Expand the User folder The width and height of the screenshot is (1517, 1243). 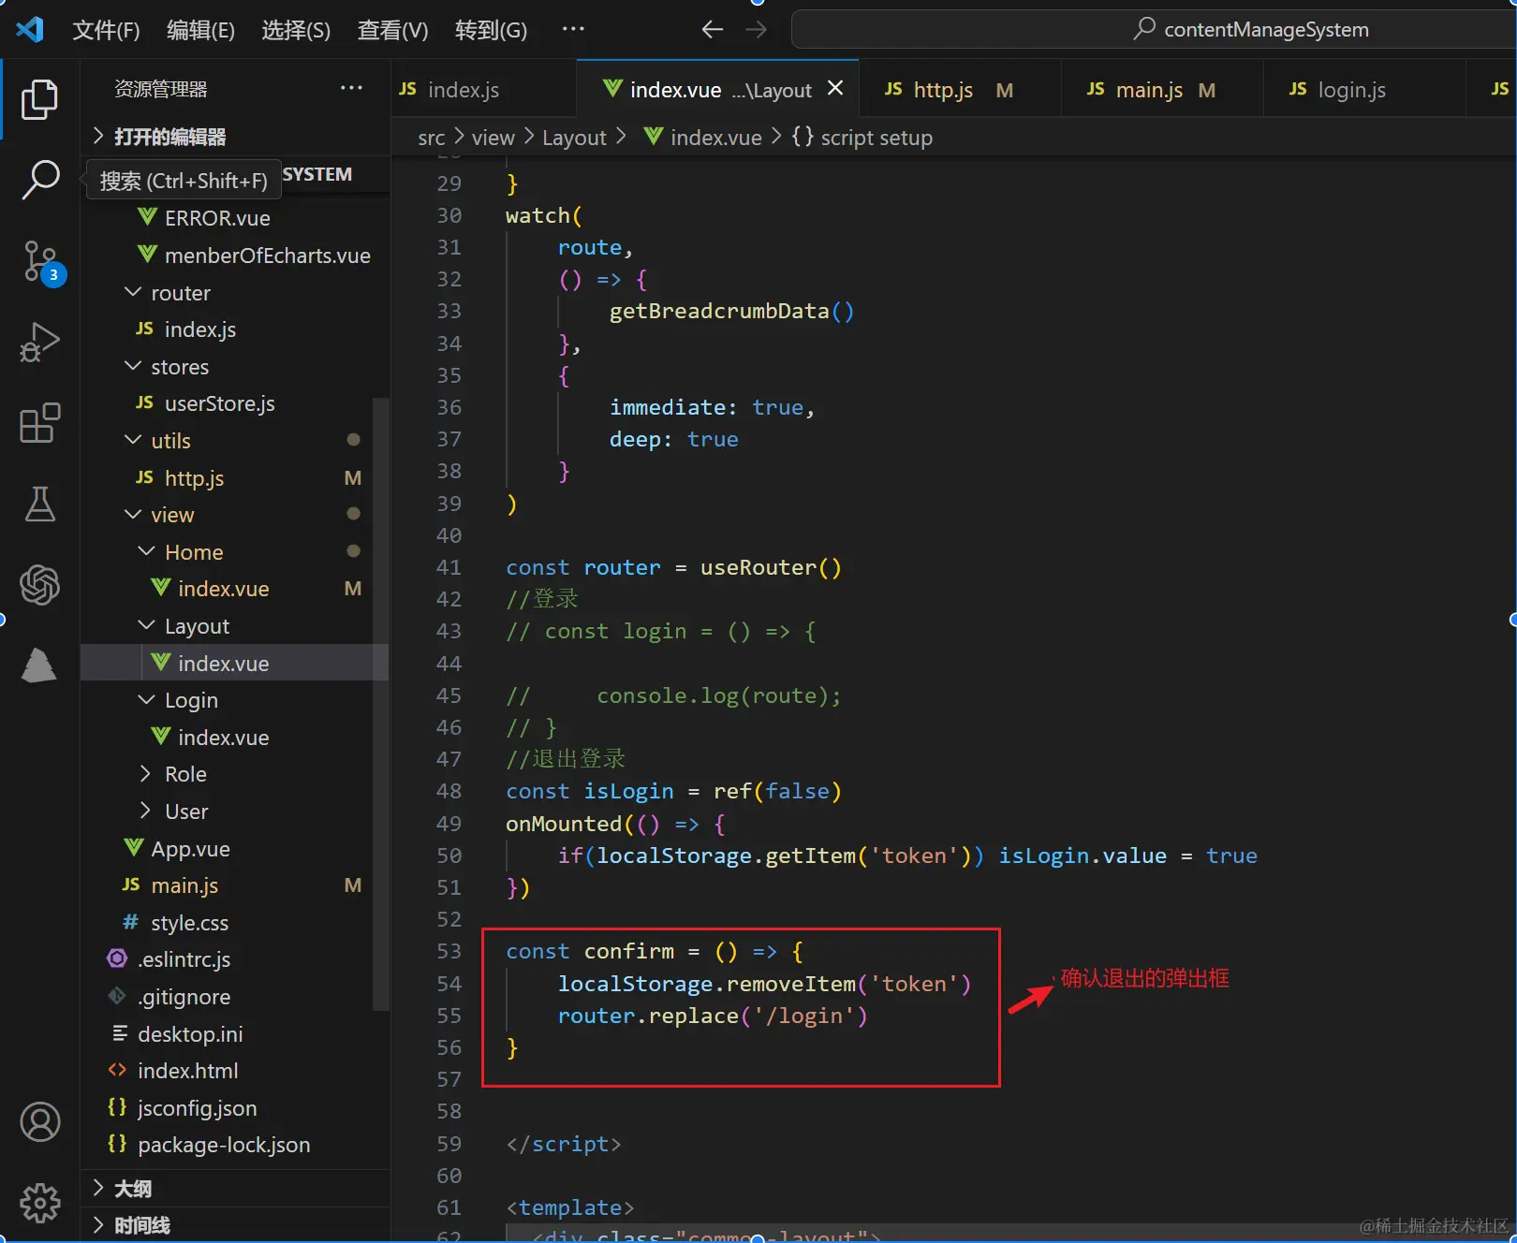[186, 812]
